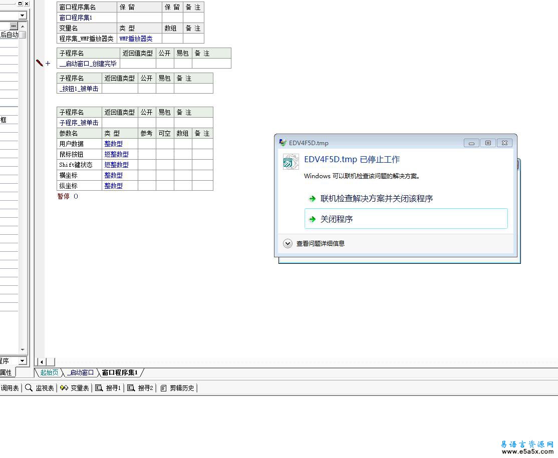Open the 剪辑历史 clipboard icon
This screenshot has height=458, width=558.
point(163,388)
